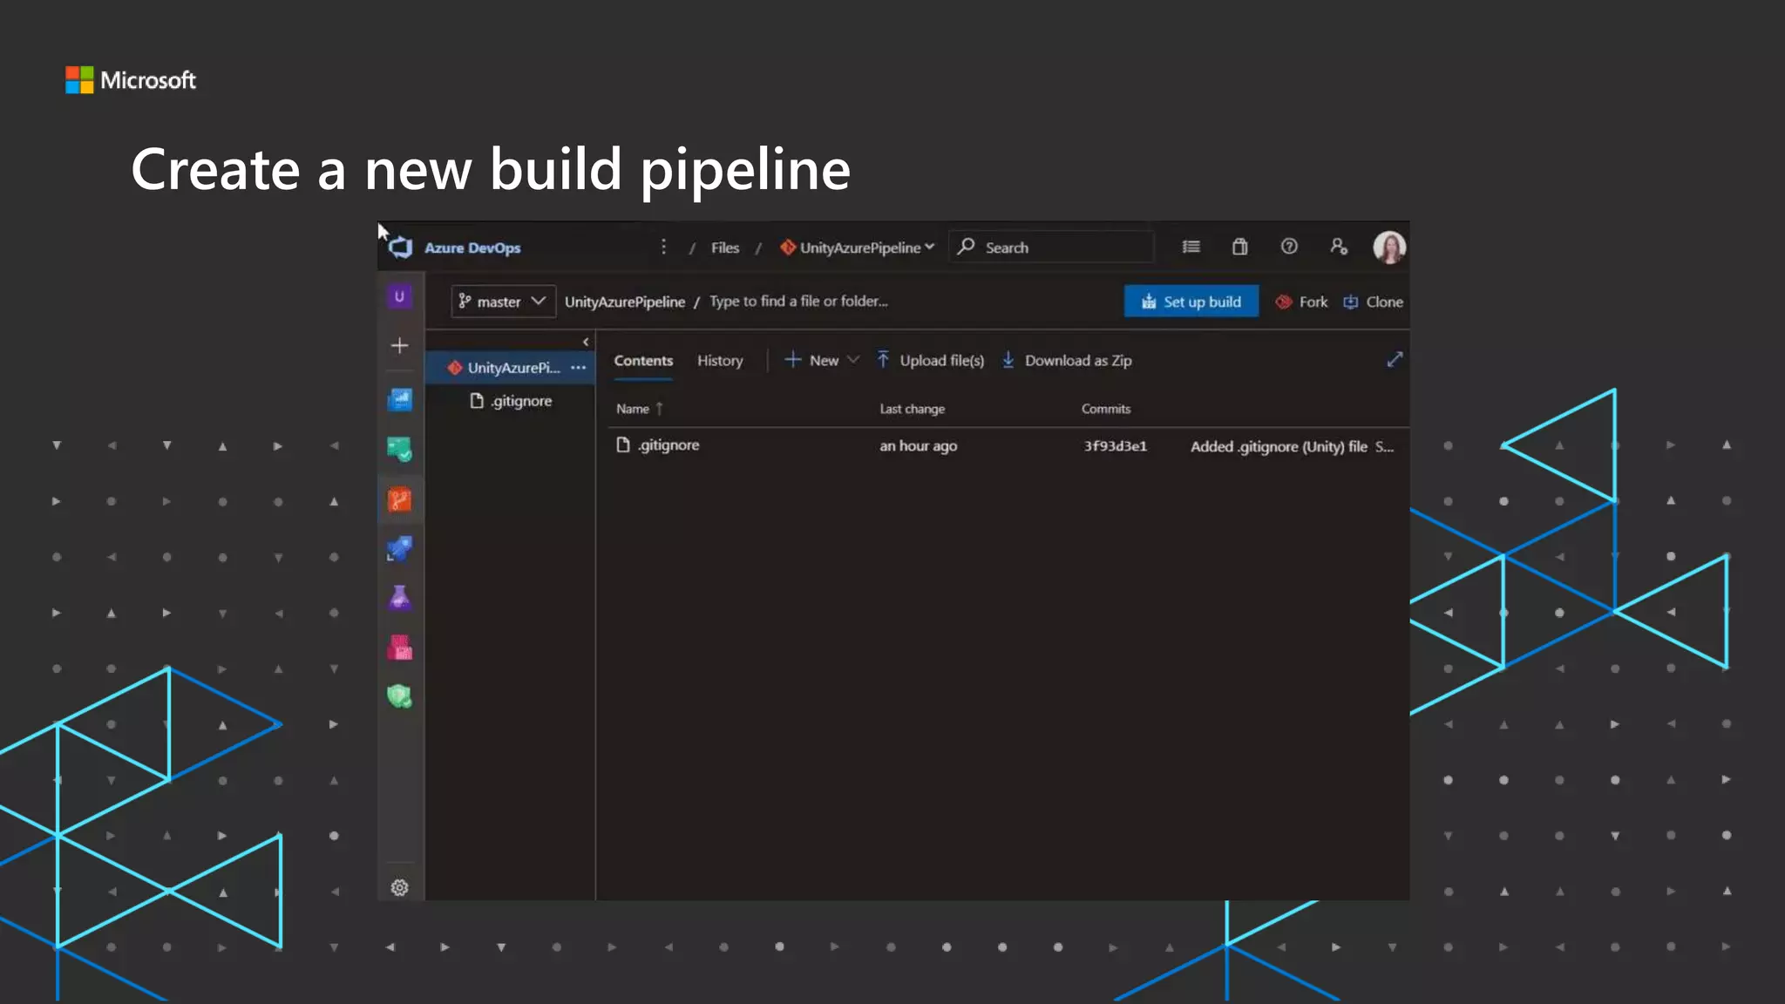Open the green shield sidebar icon
This screenshot has height=1004, width=1785.
click(x=399, y=696)
